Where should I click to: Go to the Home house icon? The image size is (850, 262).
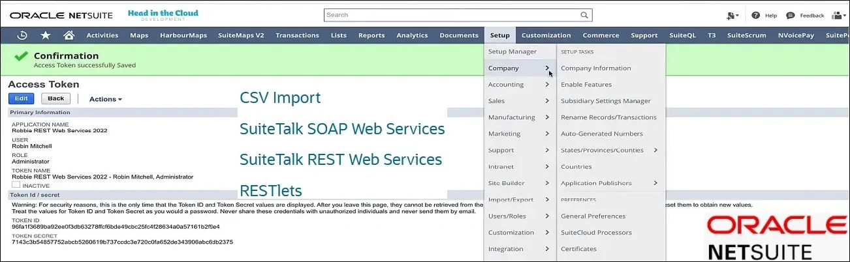pyautogui.click(x=68, y=35)
